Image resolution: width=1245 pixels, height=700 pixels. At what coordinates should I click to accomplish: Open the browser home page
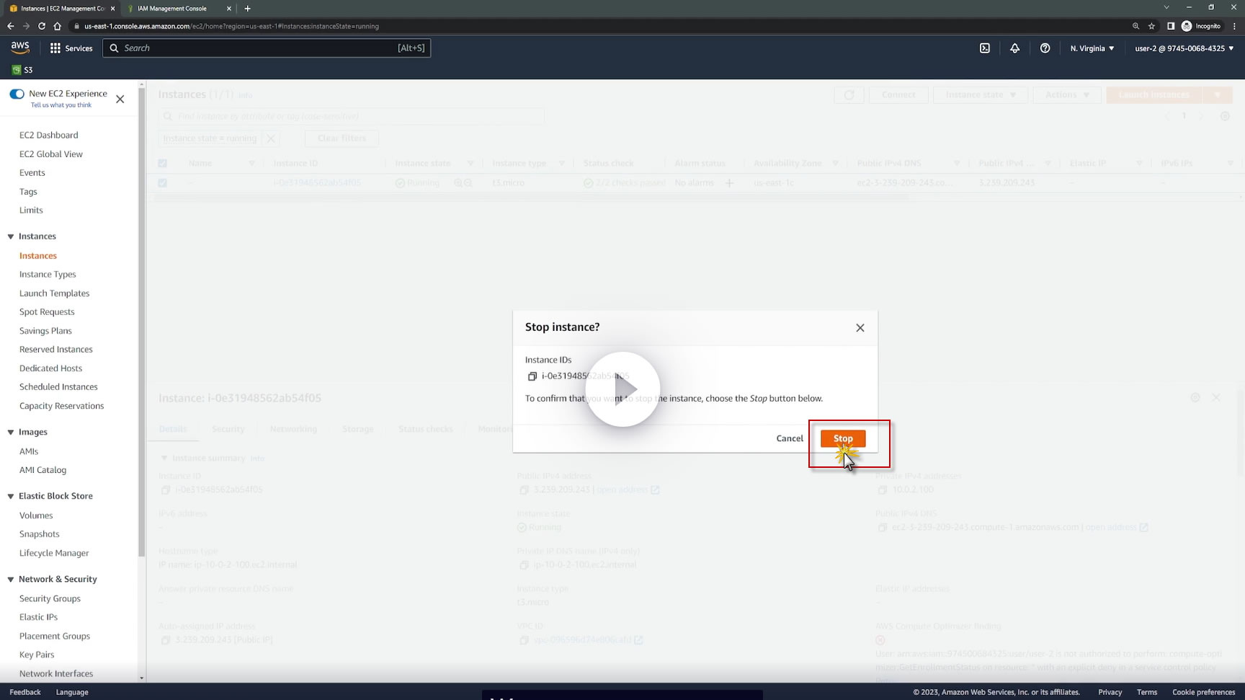(x=58, y=26)
